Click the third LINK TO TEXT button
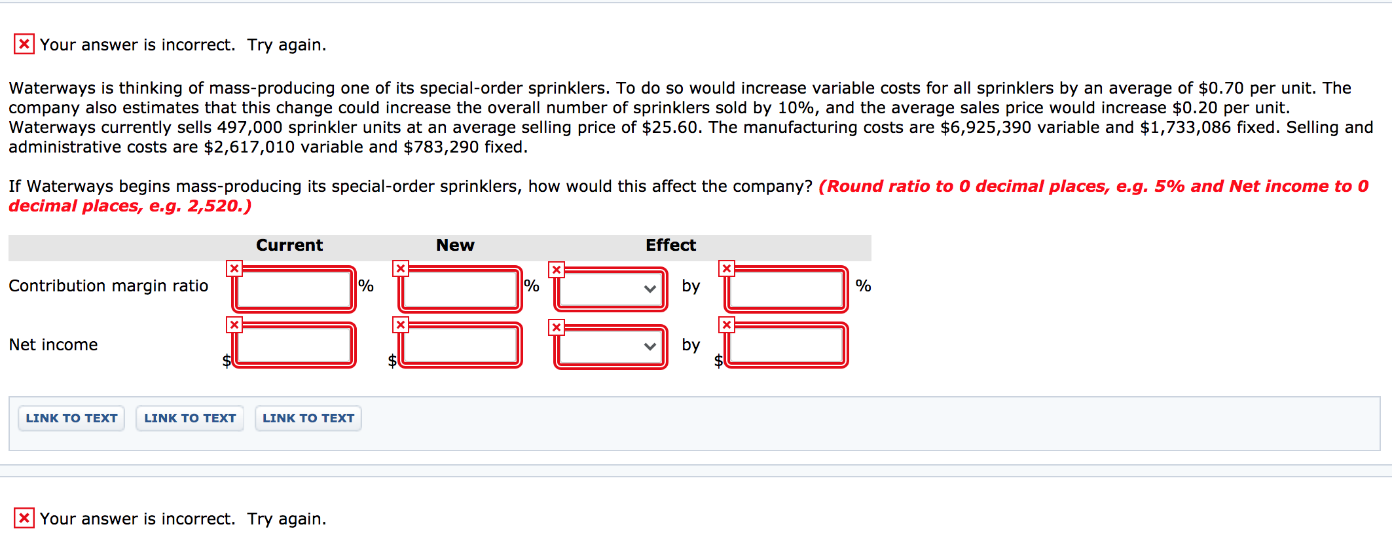Viewport: 1392px width, 550px height. tap(308, 418)
